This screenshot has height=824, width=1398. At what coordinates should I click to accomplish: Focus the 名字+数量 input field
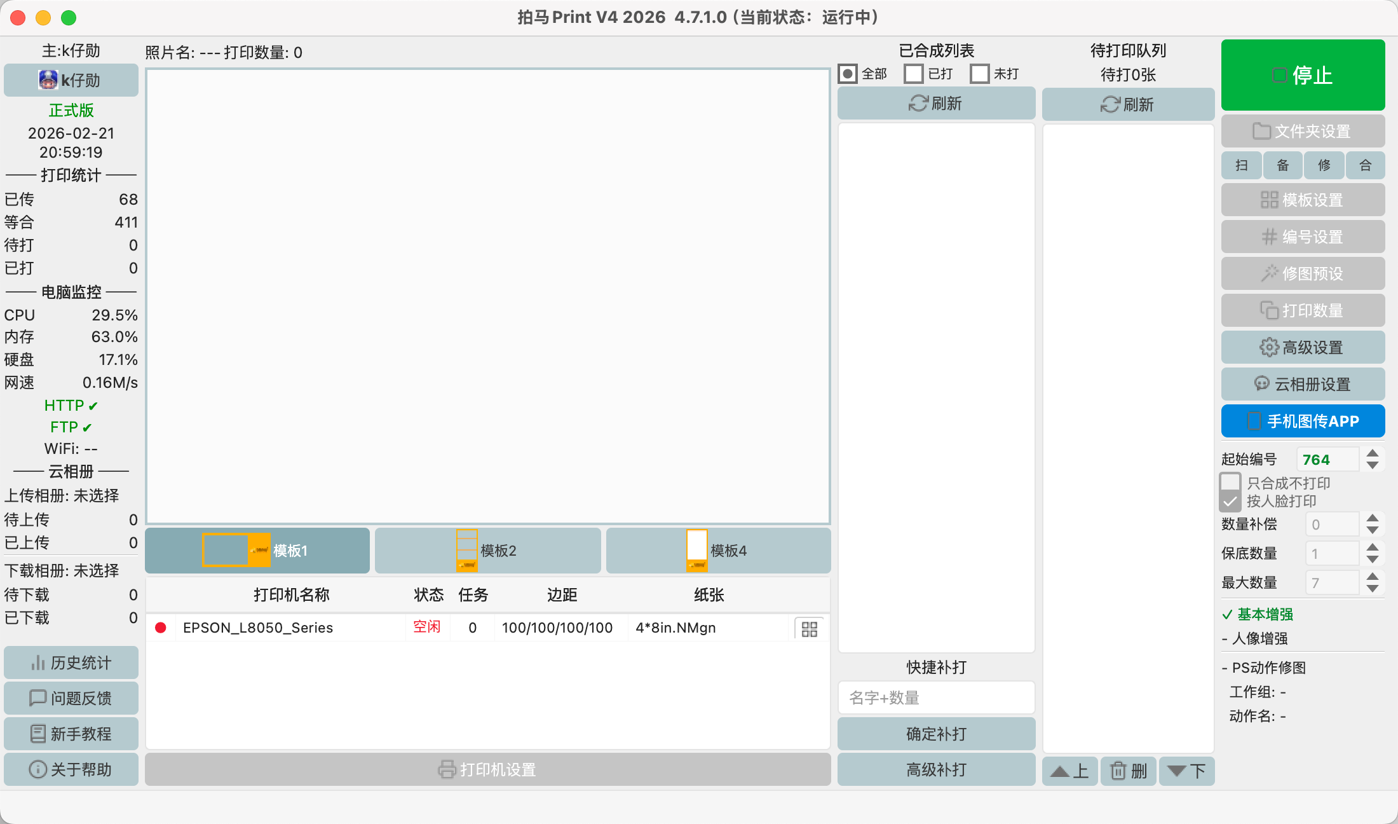pyautogui.click(x=936, y=698)
